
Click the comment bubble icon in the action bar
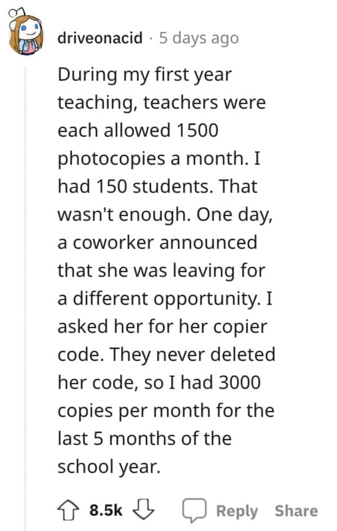[194, 511]
